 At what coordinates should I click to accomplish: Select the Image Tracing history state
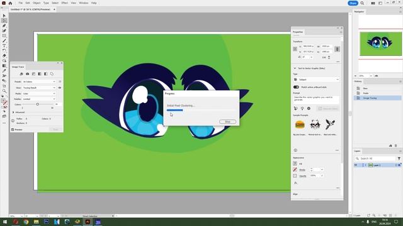point(377,98)
